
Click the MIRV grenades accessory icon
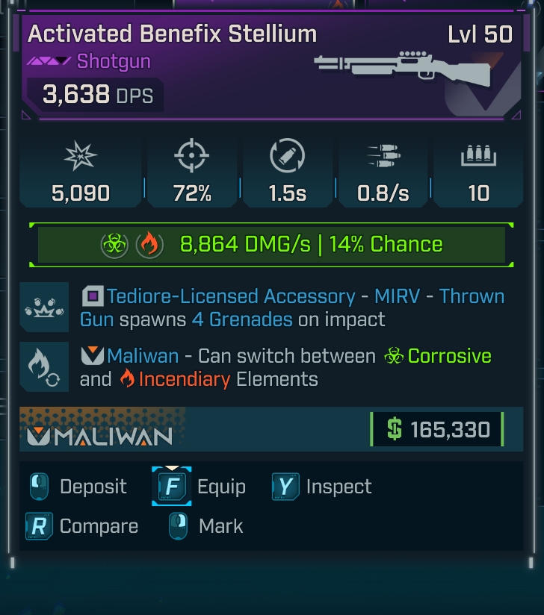pos(44,307)
